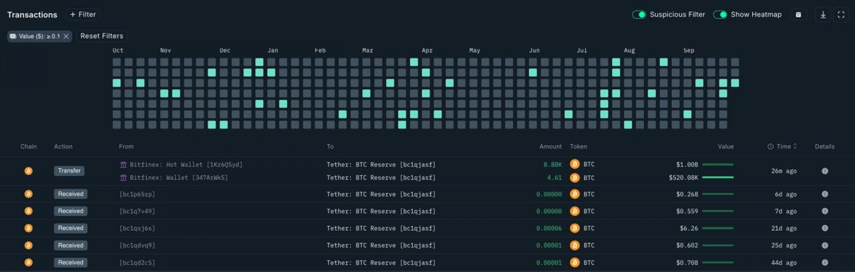Open the + Filter menu
The image size is (855, 272).
83,15
